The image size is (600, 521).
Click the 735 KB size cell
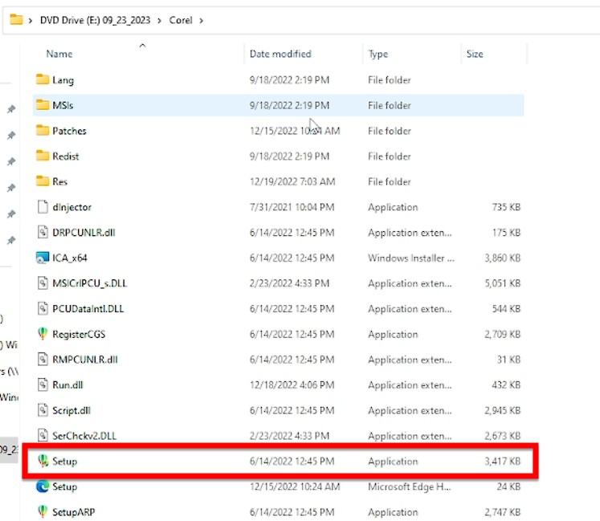tap(506, 207)
